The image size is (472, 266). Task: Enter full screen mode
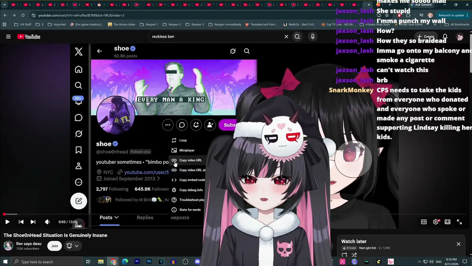click(459, 222)
